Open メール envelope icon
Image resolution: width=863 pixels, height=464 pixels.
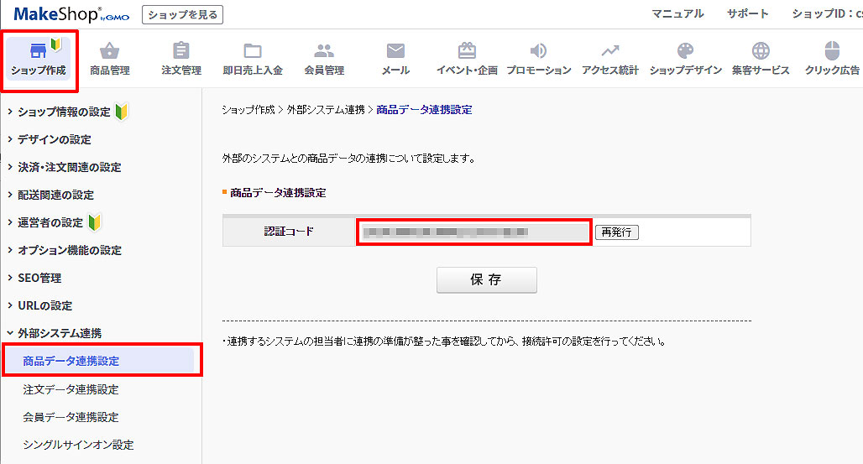(395, 50)
